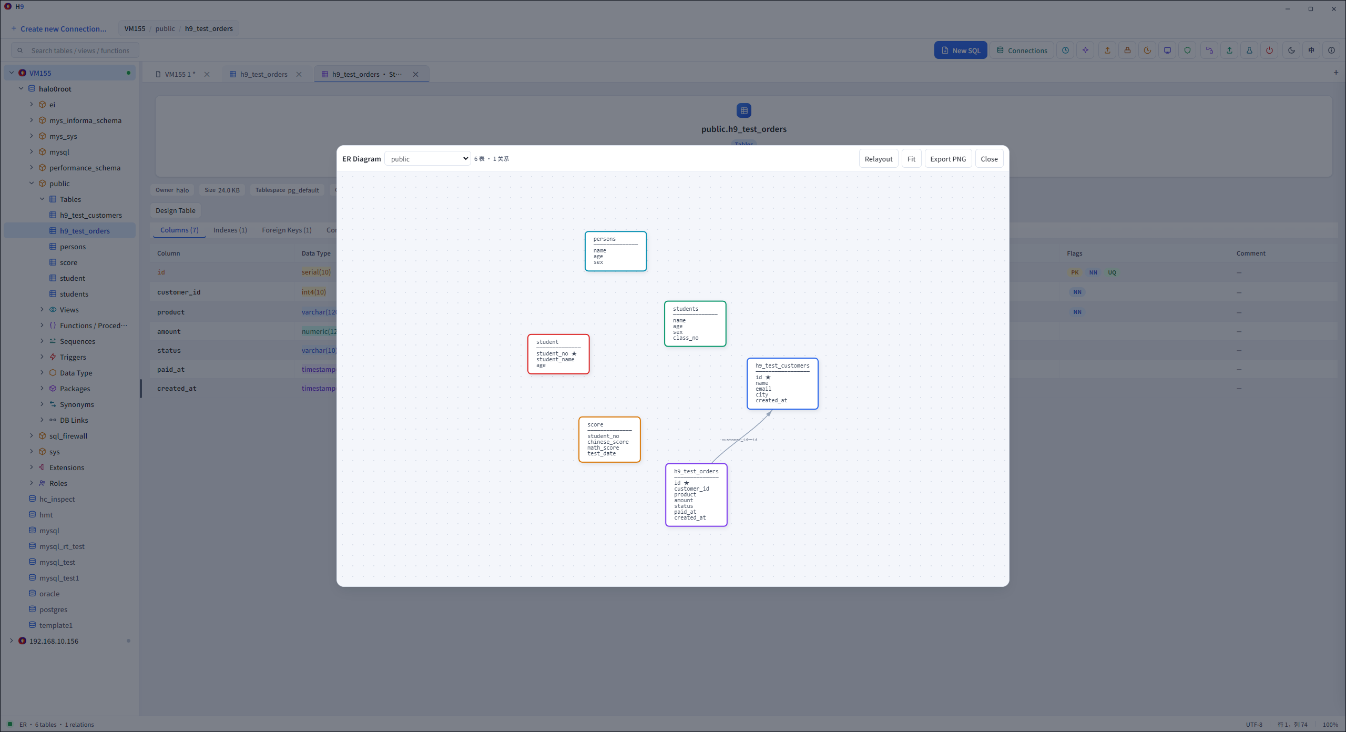The image size is (1346, 732).
Task: Collapse the Tables folder chevron
Action: 42,199
